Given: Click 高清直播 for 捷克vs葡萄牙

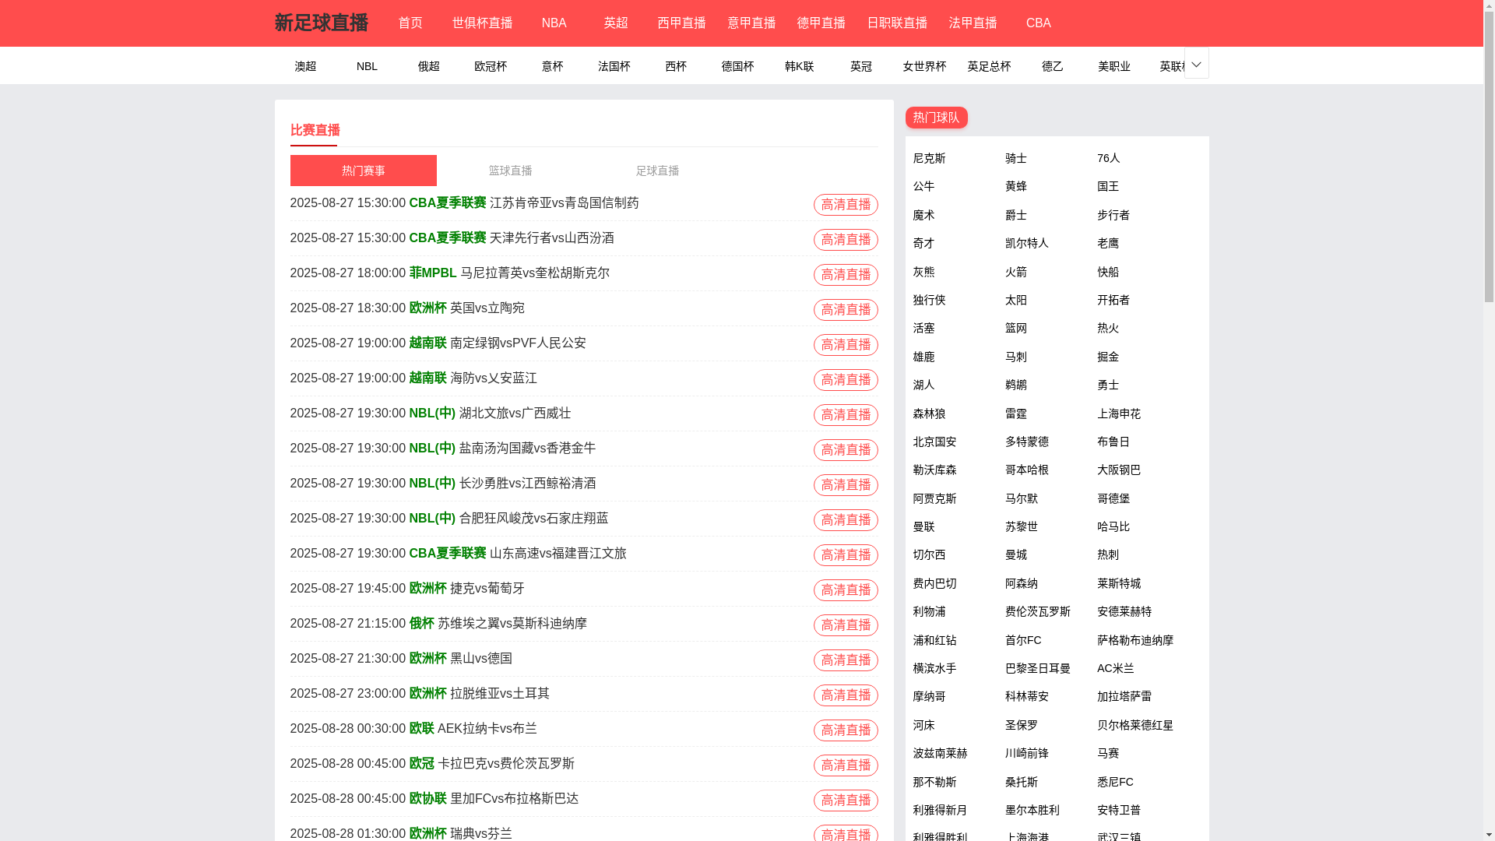Looking at the screenshot, I should 846,590.
